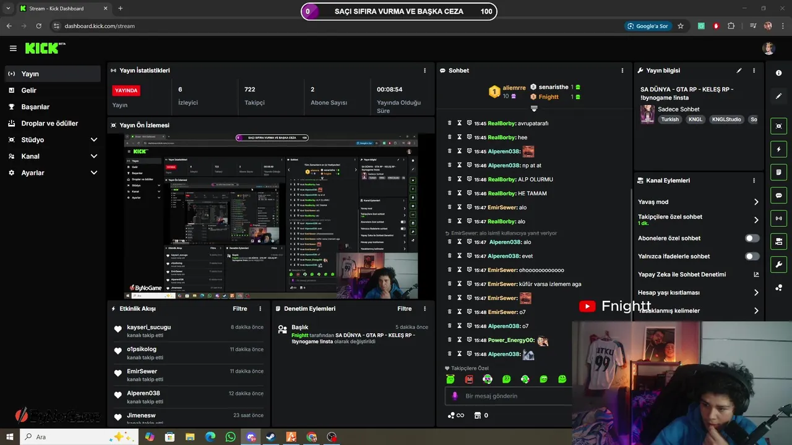Image resolution: width=792 pixels, height=445 pixels.
Task: Click the kayseri_sucugu follow event
Action: [189, 331]
